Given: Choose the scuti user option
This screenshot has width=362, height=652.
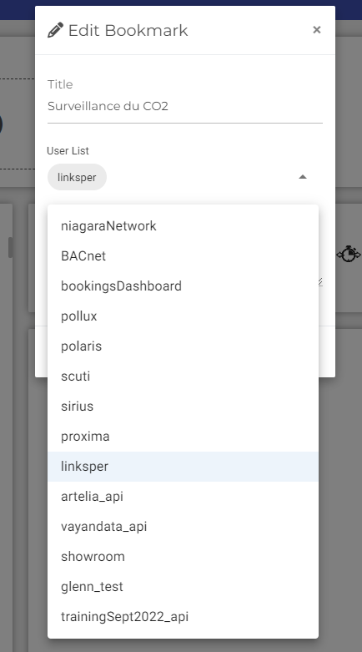Looking at the screenshot, I should point(183,377).
